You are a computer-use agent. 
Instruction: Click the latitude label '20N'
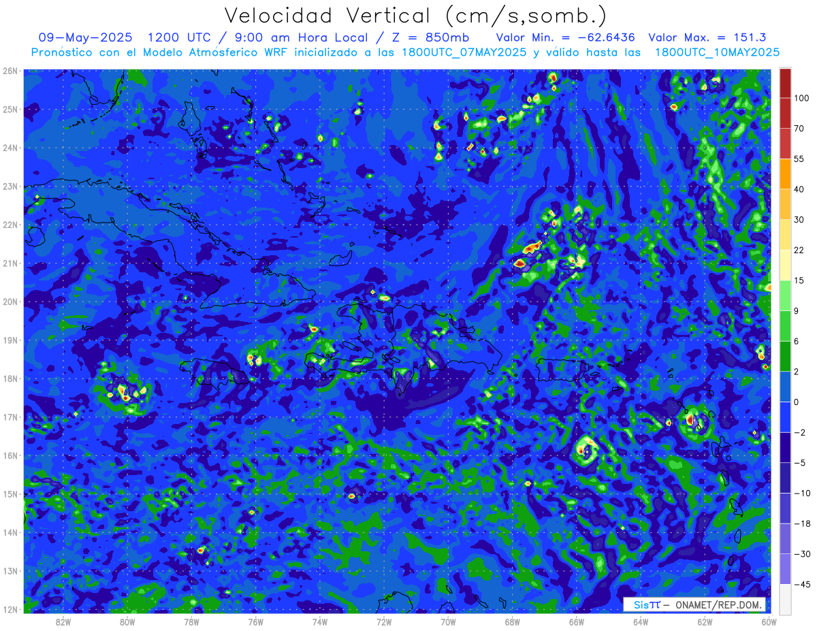pyautogui.click(x=10, y=302)
